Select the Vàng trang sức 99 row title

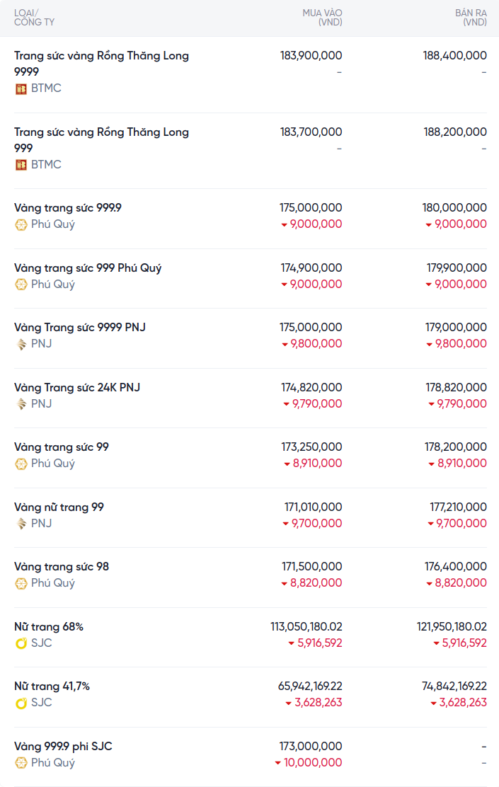coord(62,447)
